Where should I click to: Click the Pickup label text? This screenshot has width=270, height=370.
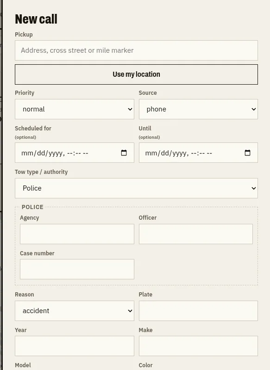[x=24, y=34]
